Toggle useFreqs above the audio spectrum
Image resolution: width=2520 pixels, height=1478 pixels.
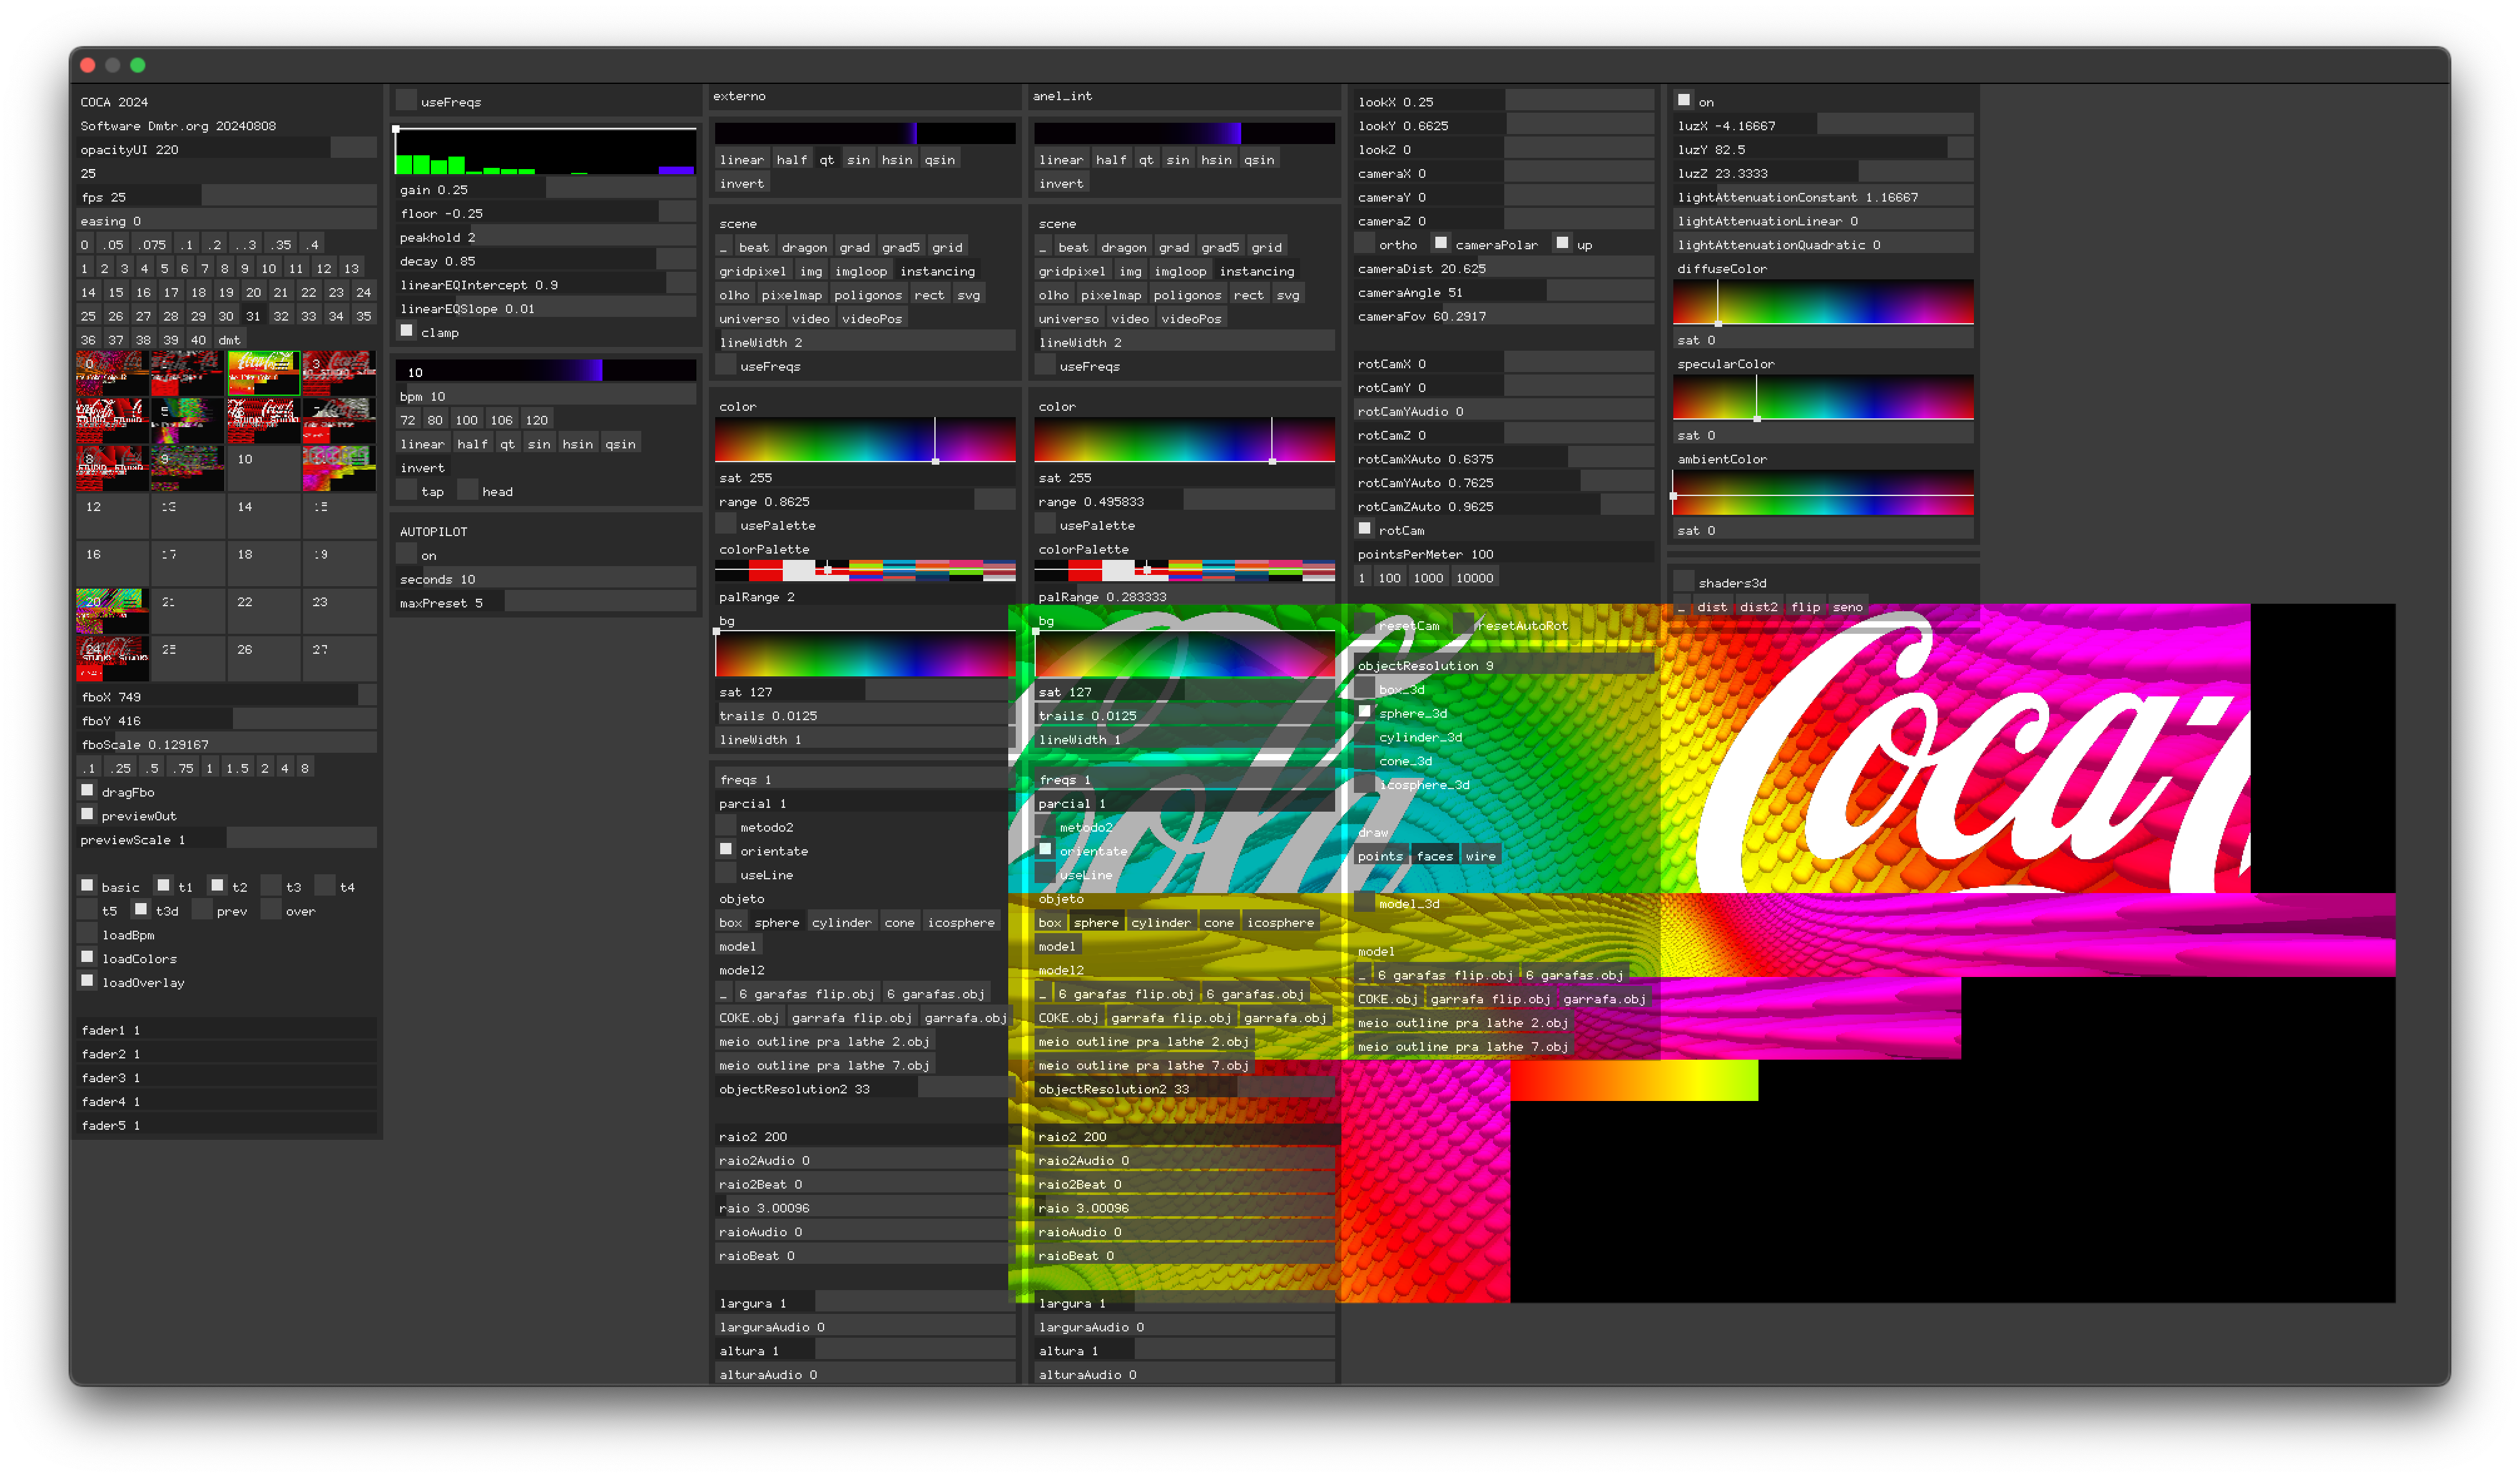coord(407,100)
